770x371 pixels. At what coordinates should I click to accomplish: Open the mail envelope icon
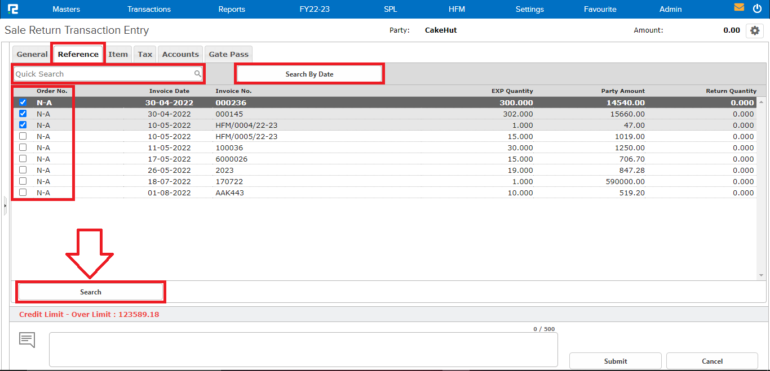click(739, 8)
